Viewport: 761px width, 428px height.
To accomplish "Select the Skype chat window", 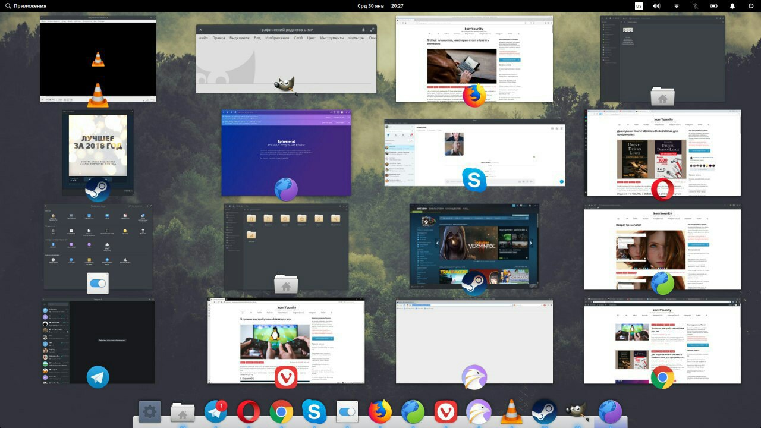I will click(x=474, y=152).
